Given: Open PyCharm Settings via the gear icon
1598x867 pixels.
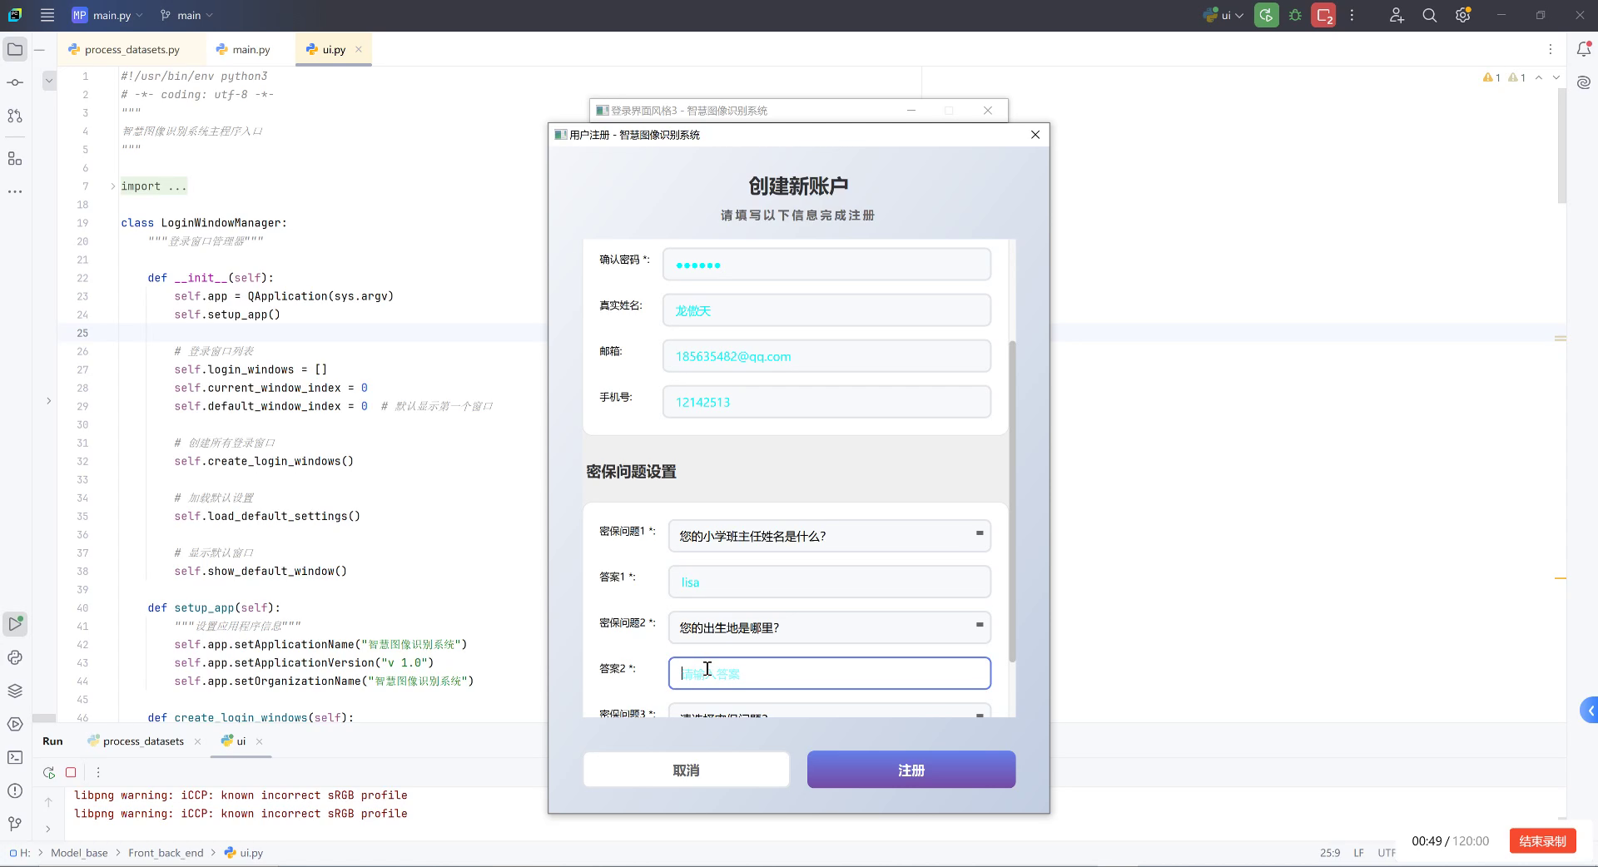Looking at the screenshot, I should tap(1462, 15).
